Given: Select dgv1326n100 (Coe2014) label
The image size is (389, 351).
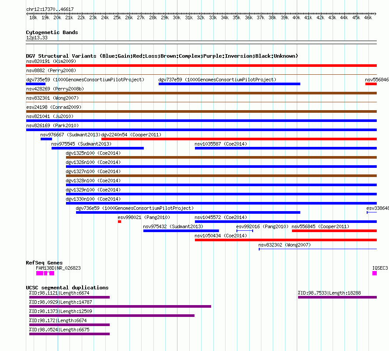Looking at the screenshot, I should pyautogui.click(x=93, y=162).
